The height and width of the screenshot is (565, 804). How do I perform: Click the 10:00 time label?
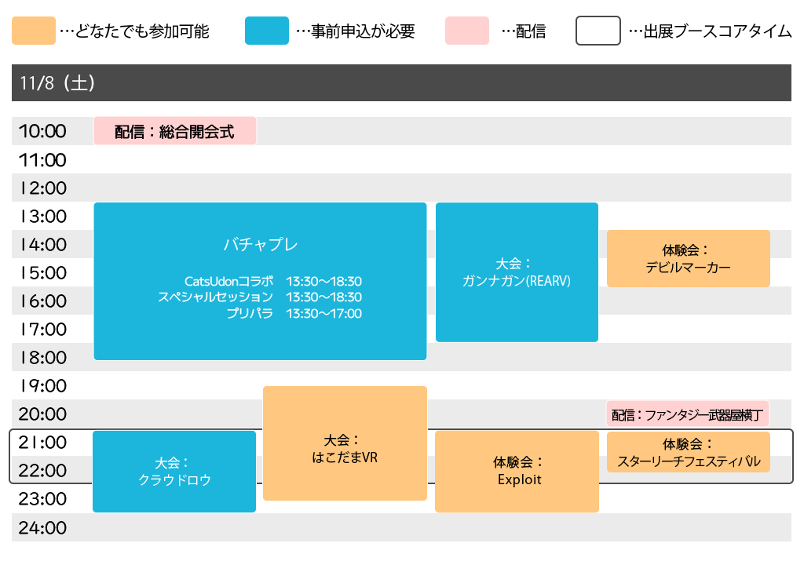[x=42, y=132]
